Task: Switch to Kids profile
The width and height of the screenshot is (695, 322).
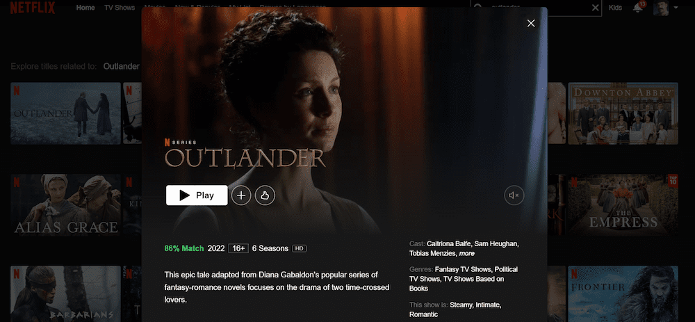Action: click(615, 8)
